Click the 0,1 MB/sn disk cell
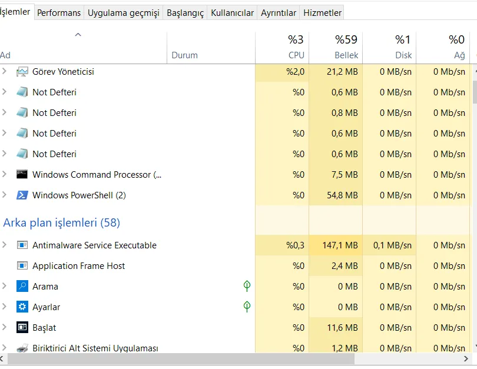The width and height of the screenshot is (477, 369). (389, 245)
